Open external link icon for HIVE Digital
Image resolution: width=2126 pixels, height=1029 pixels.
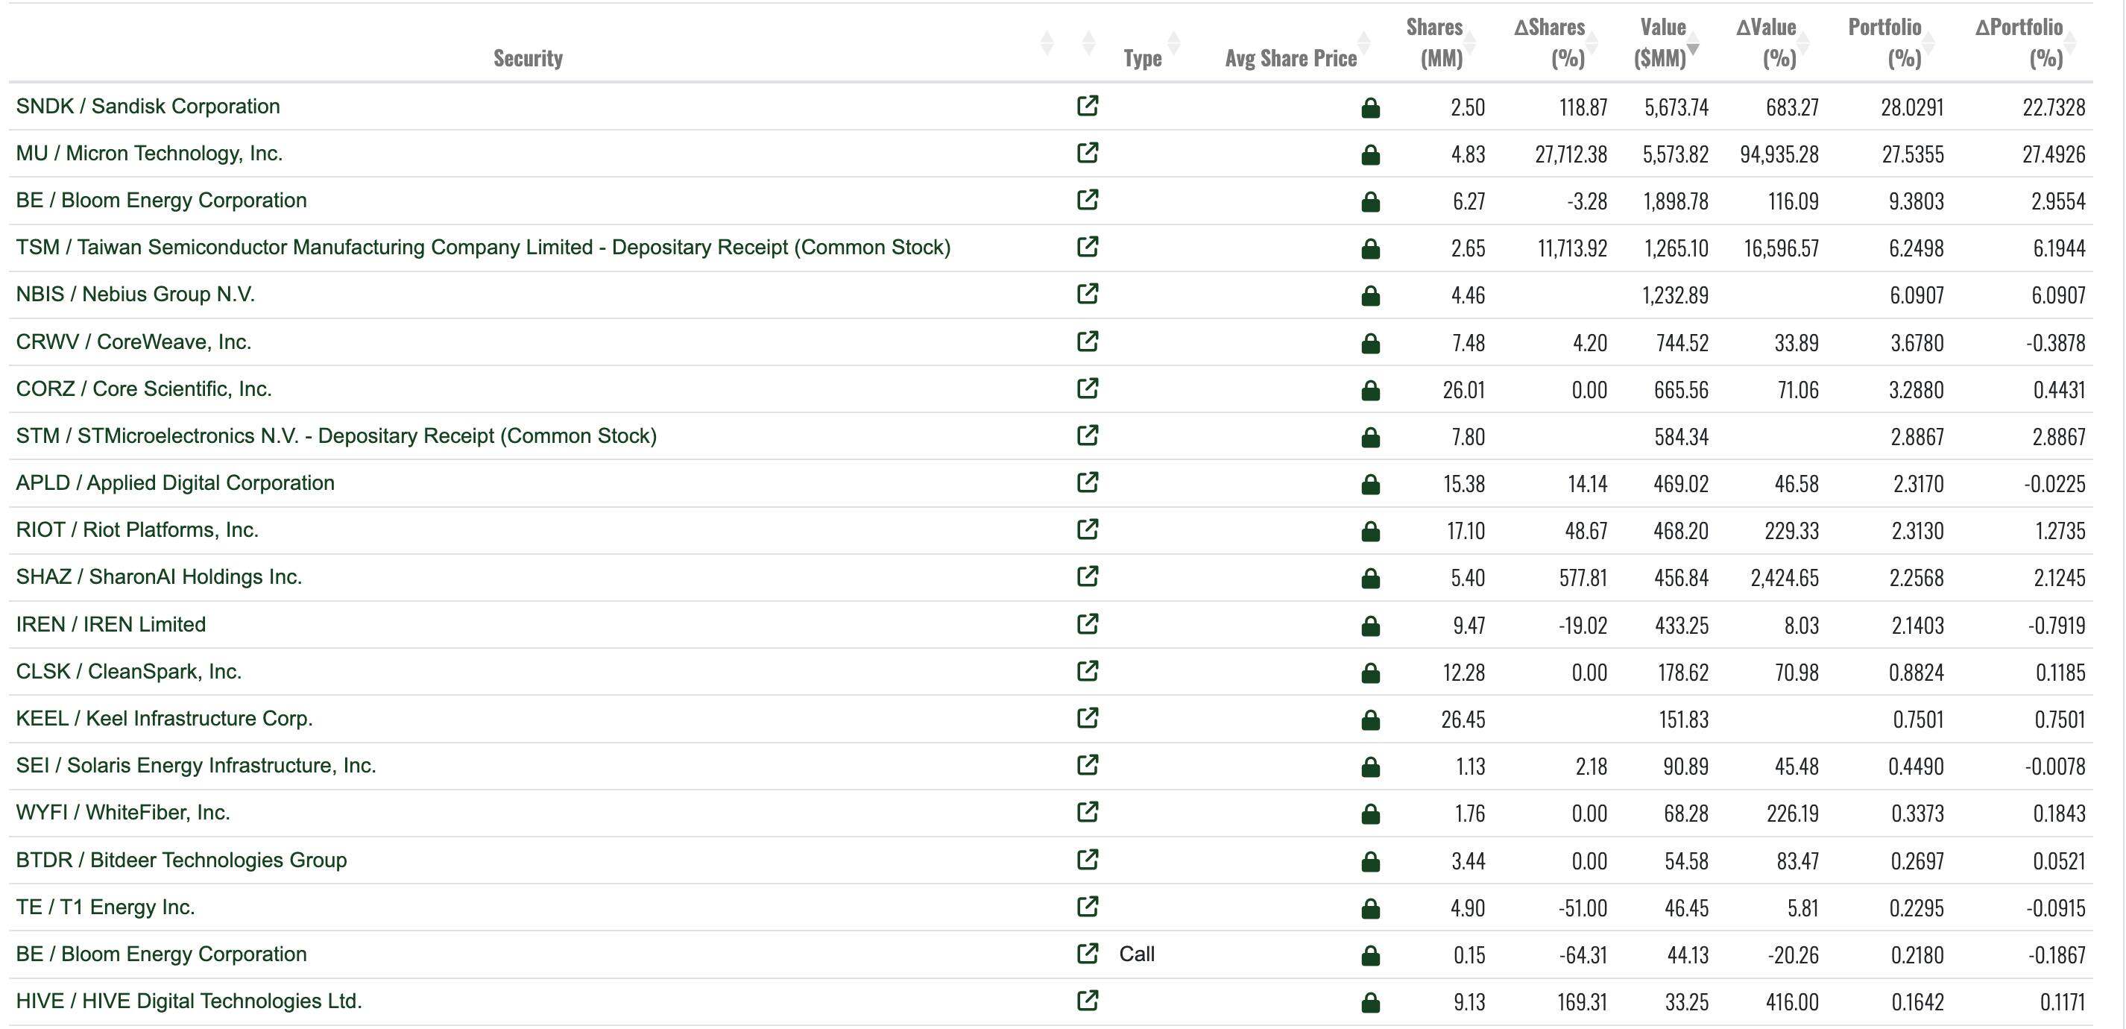(x=1088, y=1001)
